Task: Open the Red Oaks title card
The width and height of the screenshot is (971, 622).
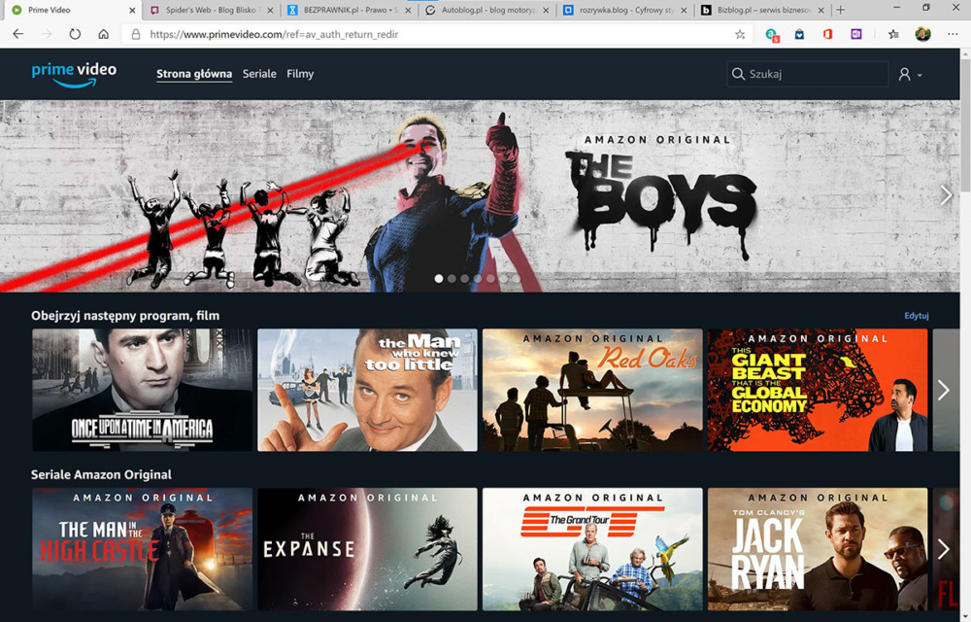Action: 592,390
